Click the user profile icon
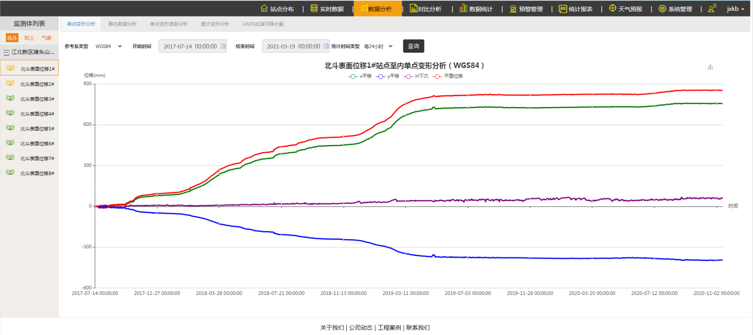 pos(712,8)
